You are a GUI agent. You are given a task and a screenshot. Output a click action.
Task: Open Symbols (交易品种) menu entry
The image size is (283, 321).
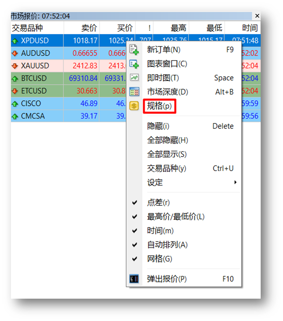[x=167, y=168]
